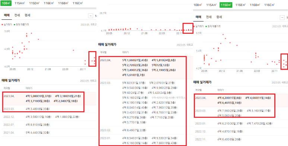Select the 4억 1,880(3일,22층) transaction

pos(67,117)
